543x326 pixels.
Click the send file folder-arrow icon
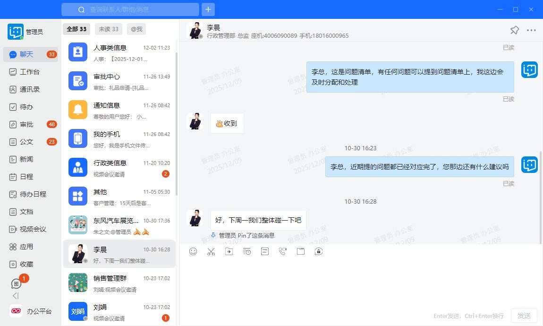229,251
